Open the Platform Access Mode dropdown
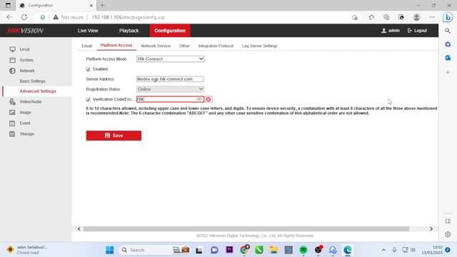 pyautogui.click(x=170, y=59)
